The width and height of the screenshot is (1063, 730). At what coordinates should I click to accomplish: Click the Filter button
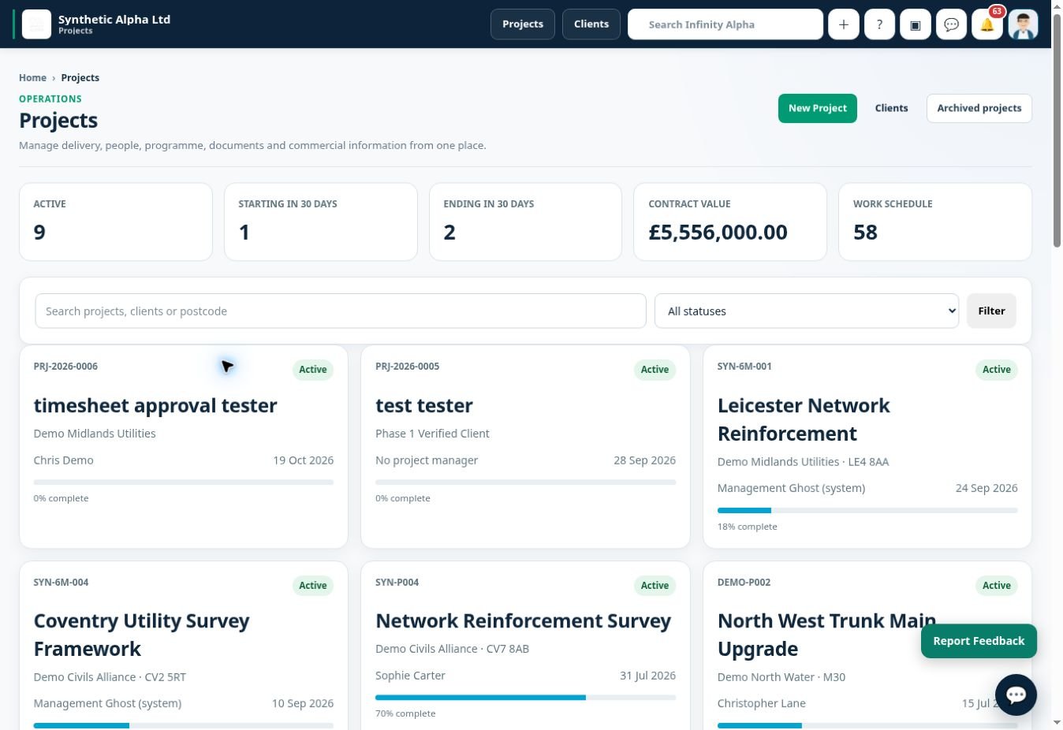click(x=991, y=311)
